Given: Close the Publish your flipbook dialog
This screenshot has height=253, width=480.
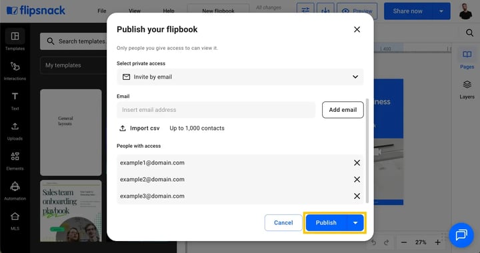Looking at the screenshot, I should coord(357,29).
